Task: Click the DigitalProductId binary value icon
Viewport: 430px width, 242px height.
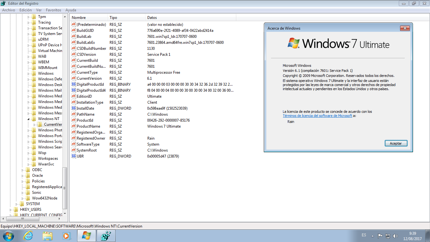Action: pyautogui.click(x=74, y=84)
